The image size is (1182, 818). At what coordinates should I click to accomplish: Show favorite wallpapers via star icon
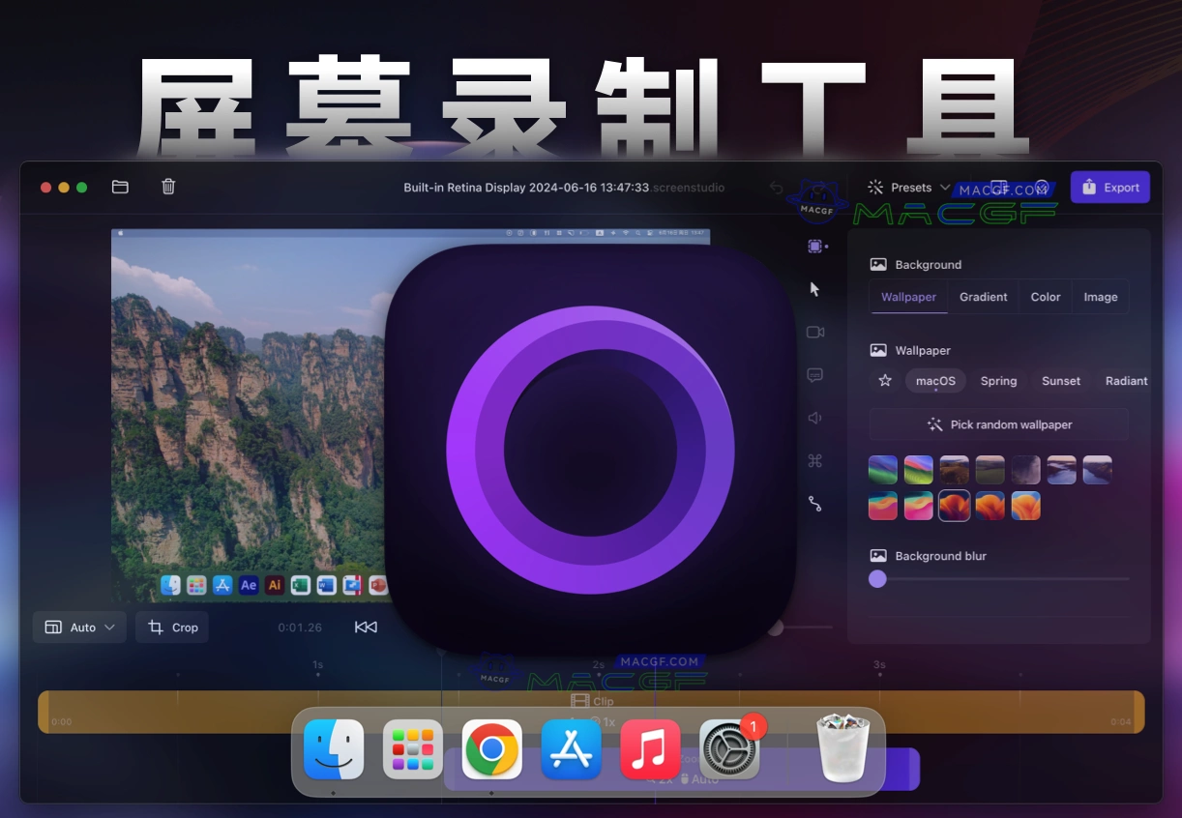click(x=884, y=381)
